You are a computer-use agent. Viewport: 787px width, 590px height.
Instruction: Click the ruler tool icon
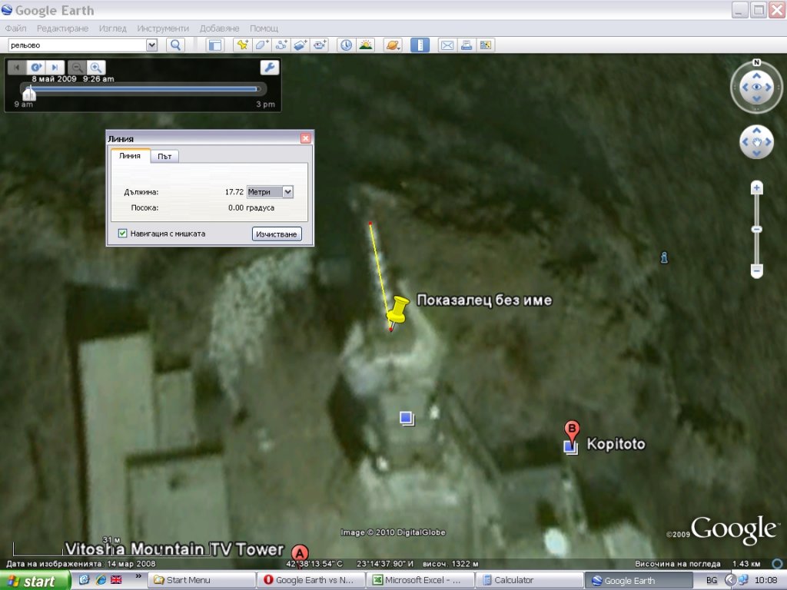coord(420,45)
